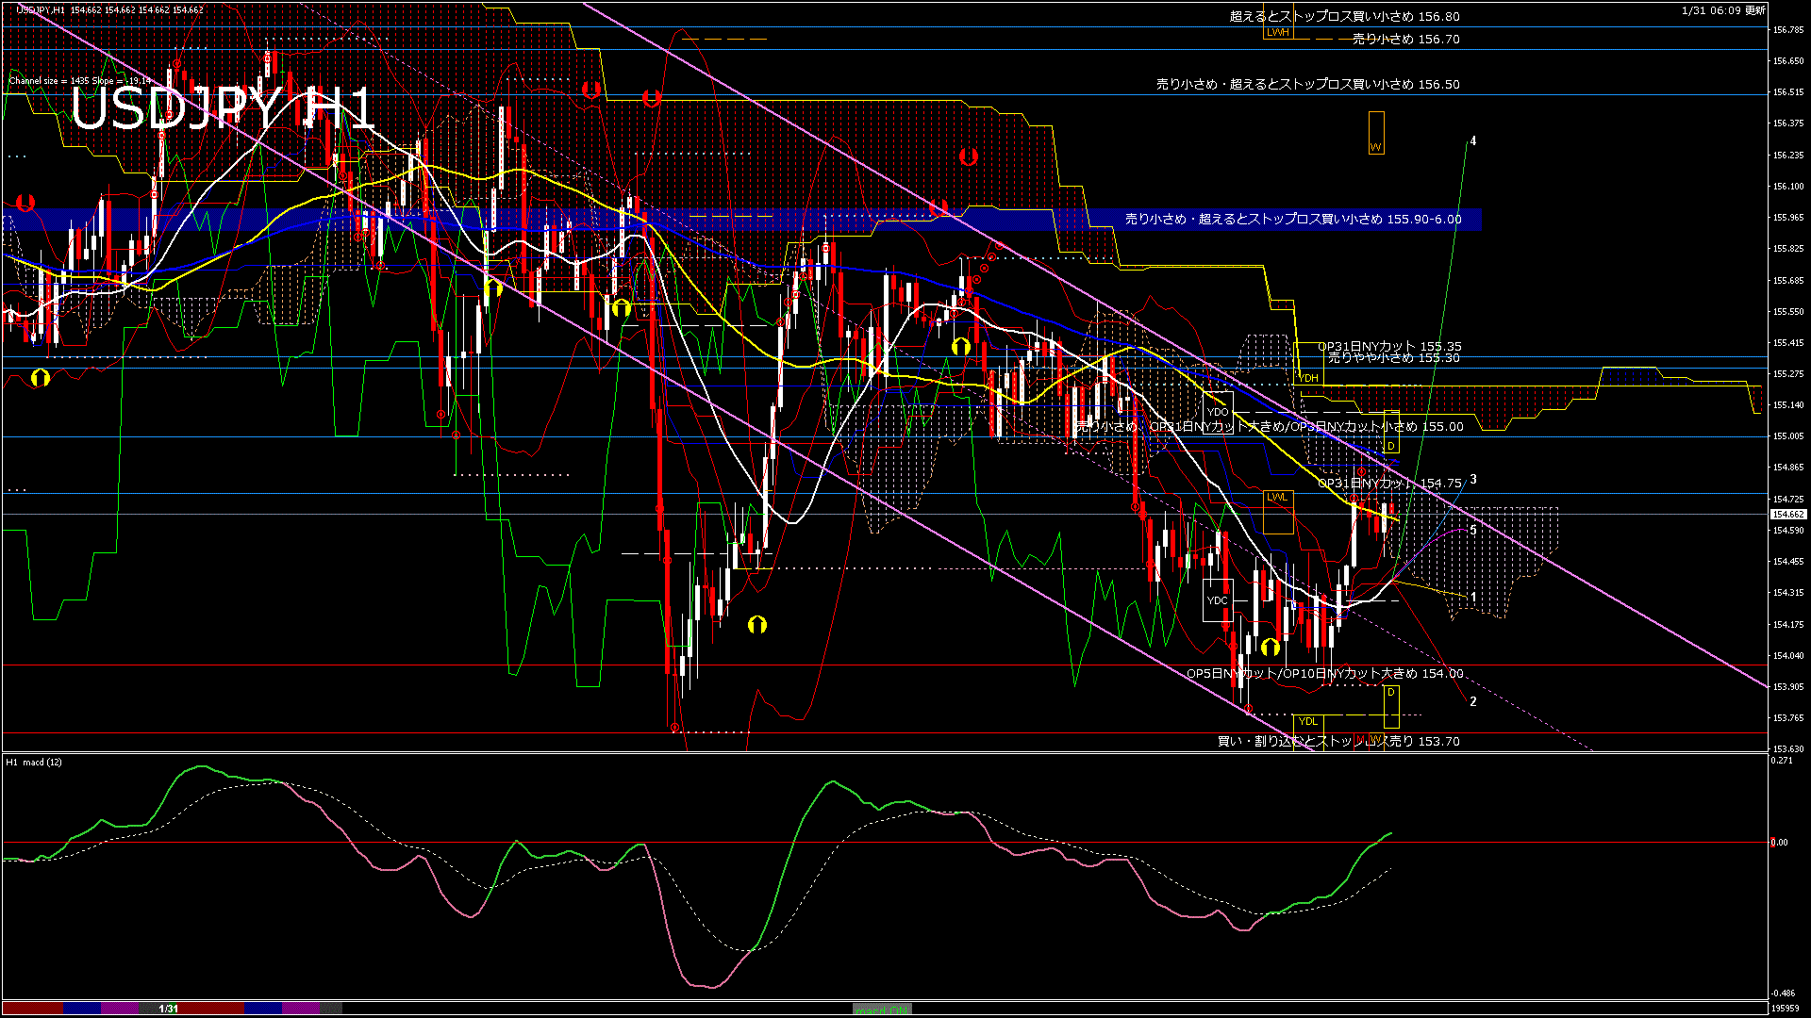Click projection line label 2
Viewport: 1811px width, 1018px height.
pos(1473,701)
